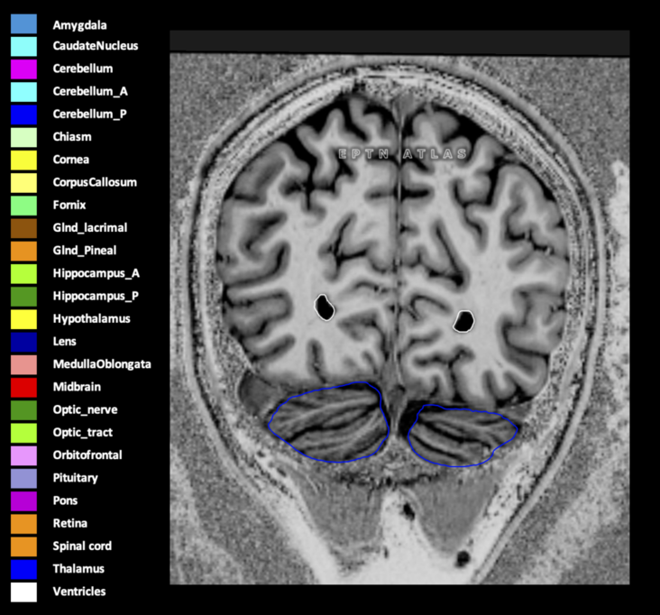Select the Thalamus blue swatch
The image size is (660, 615).
tap(23, 570)
